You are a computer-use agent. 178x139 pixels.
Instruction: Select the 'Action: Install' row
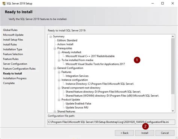(65, 44)
